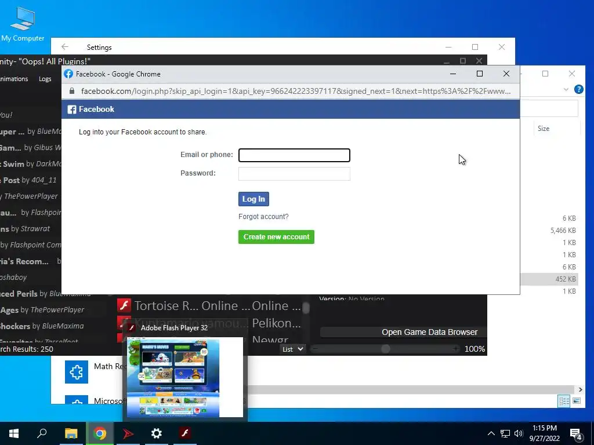Image resolution: width=594 pixels, height=445 pixels.
Task: Switch File Explorer to details view icon
Action: [x=564, y=401]
